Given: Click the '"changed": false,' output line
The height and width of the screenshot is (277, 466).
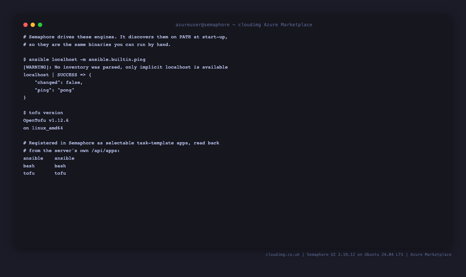Looking at the screenshot, I should tap(59, 82).
